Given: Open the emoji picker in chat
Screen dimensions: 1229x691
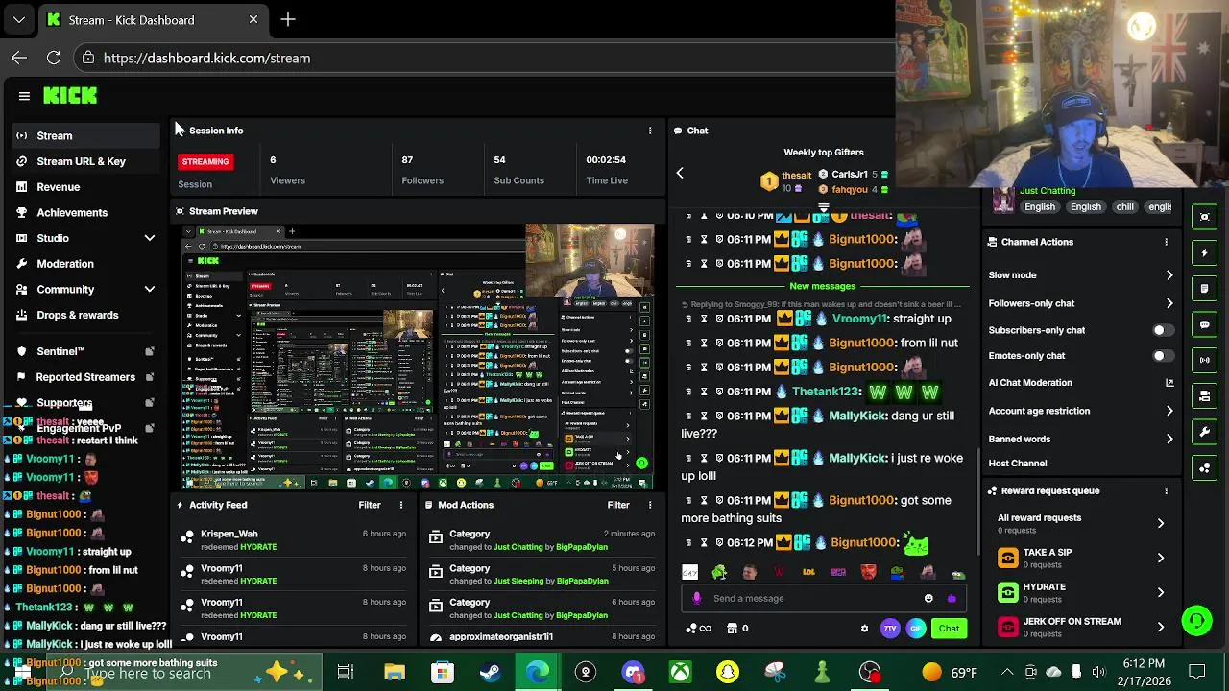Looking at the screenshot, I should pyautogui.click(x=928, y=598).
